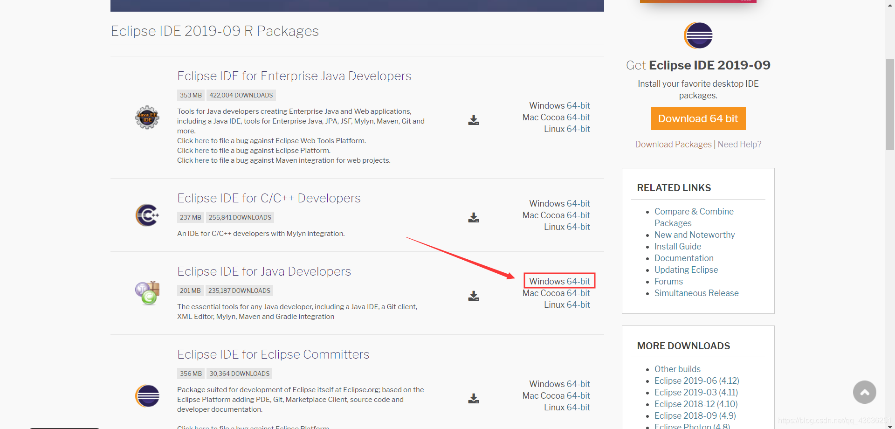This screenshot has height=429, width=895.
Task: Click the orange Download 64 bit button
Action: [698, 118]
